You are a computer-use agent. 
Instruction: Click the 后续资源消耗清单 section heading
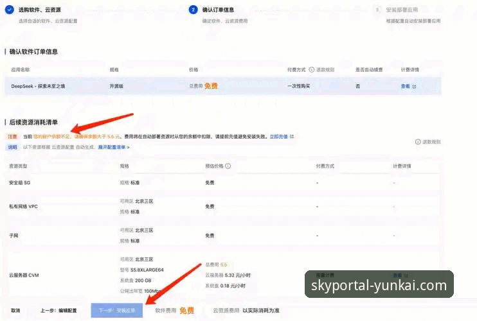tap(33, 122)
